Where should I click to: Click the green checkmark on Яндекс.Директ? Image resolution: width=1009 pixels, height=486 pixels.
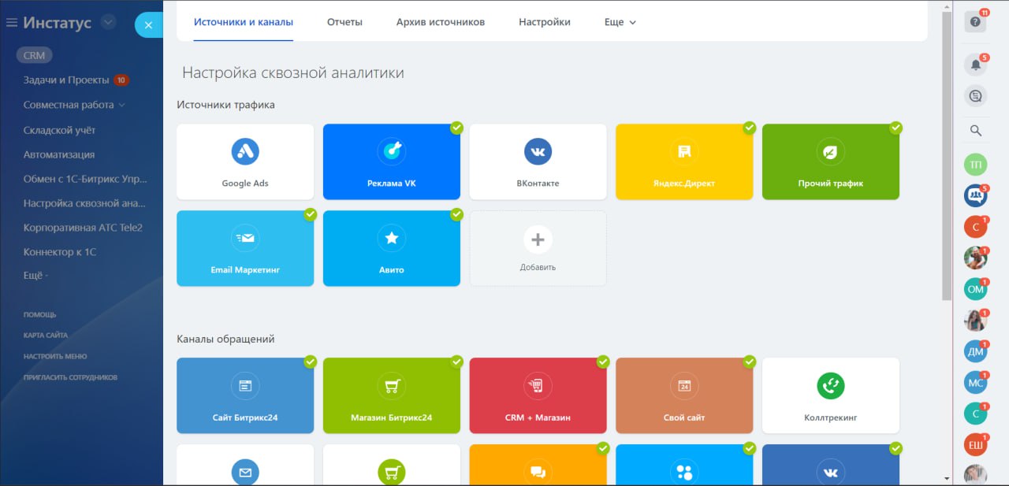coord(749,128)
